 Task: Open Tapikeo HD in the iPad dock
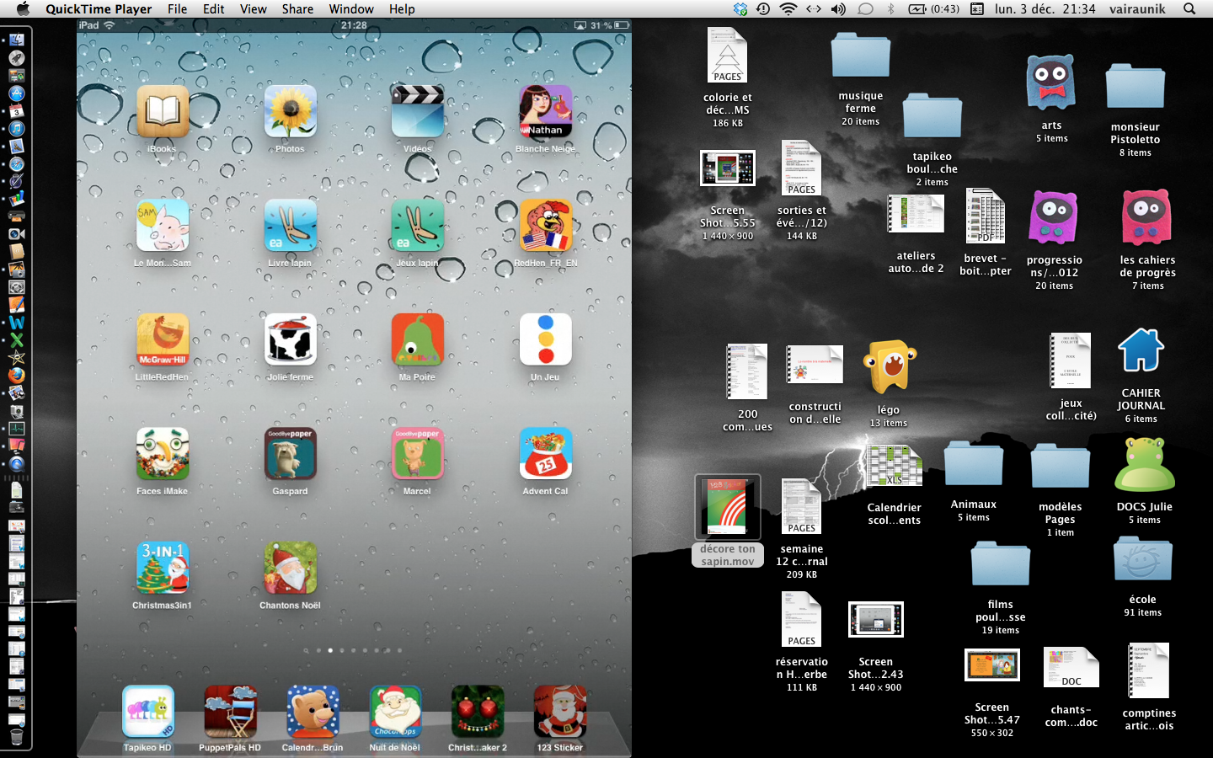pos(148,712)
